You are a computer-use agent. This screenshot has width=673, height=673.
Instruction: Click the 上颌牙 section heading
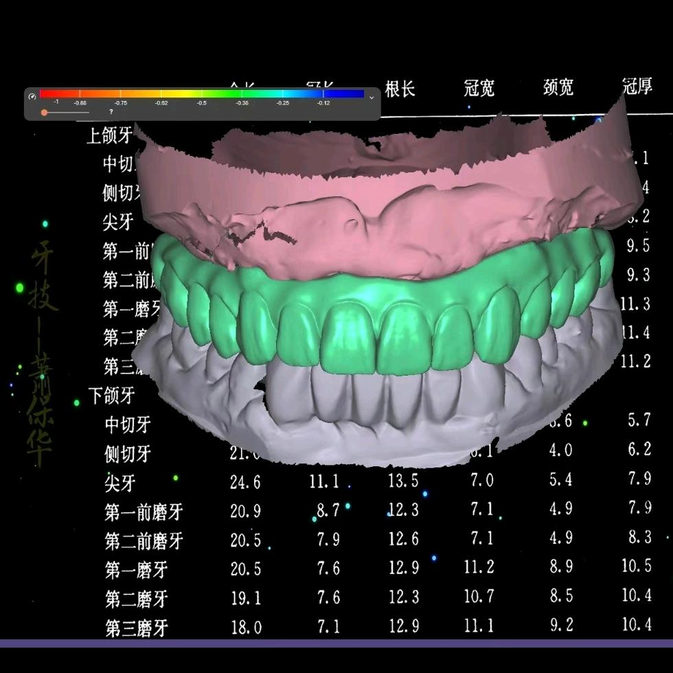click(x=110, y=136)
